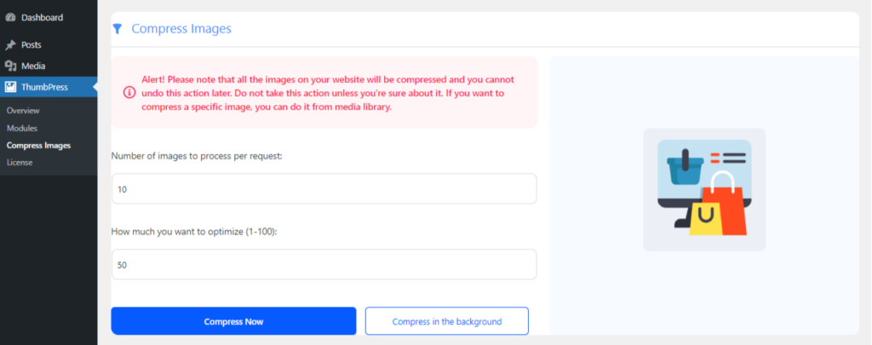Click Compress in the background button
872x345 pixels.
[446, 321]
